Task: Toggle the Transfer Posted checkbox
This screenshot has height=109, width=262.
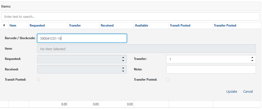Action: click(168, 80)
